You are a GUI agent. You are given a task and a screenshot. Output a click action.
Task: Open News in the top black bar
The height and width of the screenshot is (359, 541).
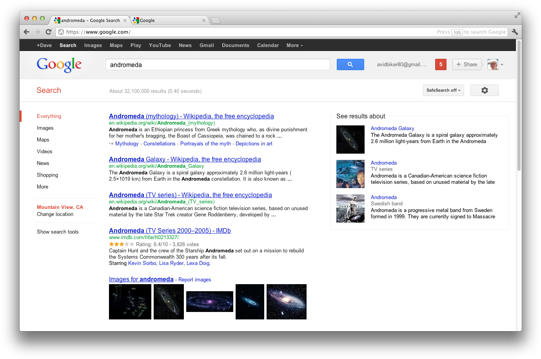[185, 45]
